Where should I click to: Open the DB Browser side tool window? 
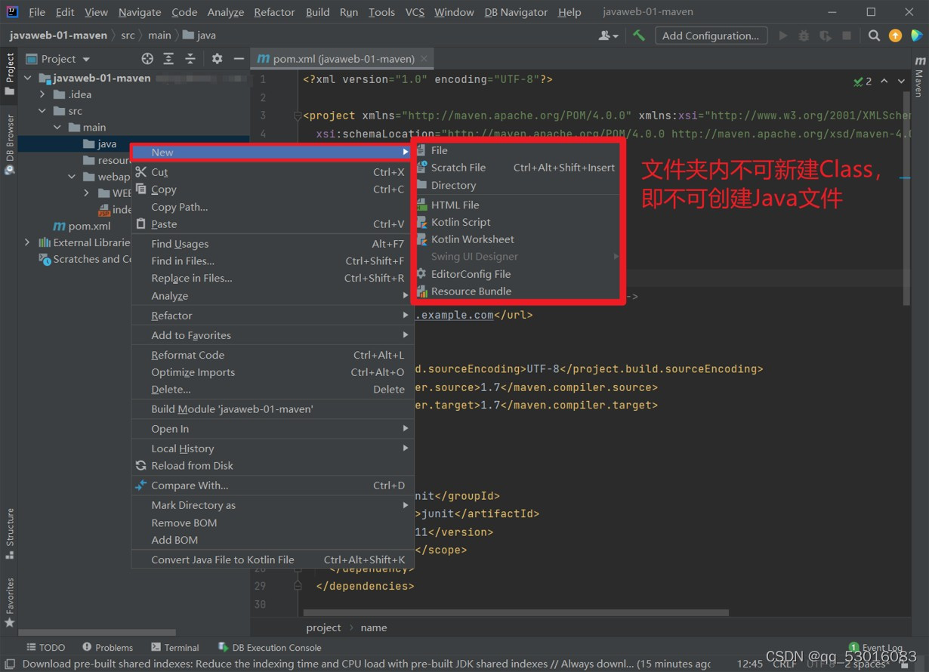click(x=10, y=143)
